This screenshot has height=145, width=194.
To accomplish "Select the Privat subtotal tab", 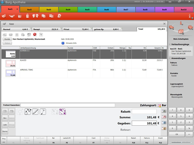I will (77, 29).
